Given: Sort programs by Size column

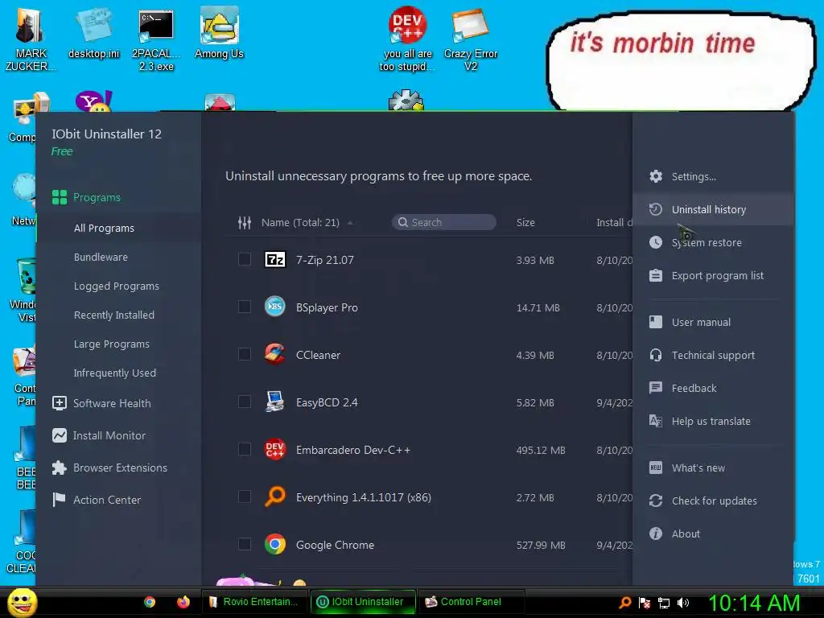Looking at the screenshot, I should click(x=525, y=222).
